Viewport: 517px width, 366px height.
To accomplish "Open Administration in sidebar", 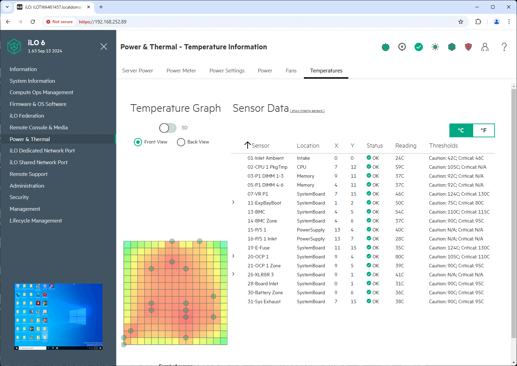I will (27, 186).
